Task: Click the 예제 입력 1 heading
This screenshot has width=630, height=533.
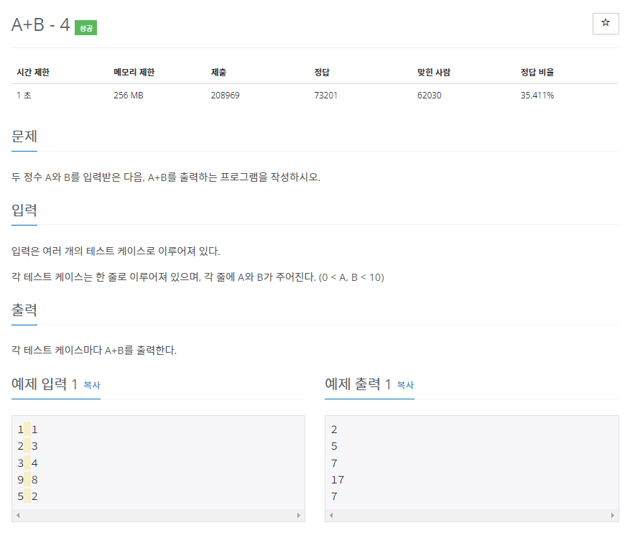Action: (x=45, y=384)
